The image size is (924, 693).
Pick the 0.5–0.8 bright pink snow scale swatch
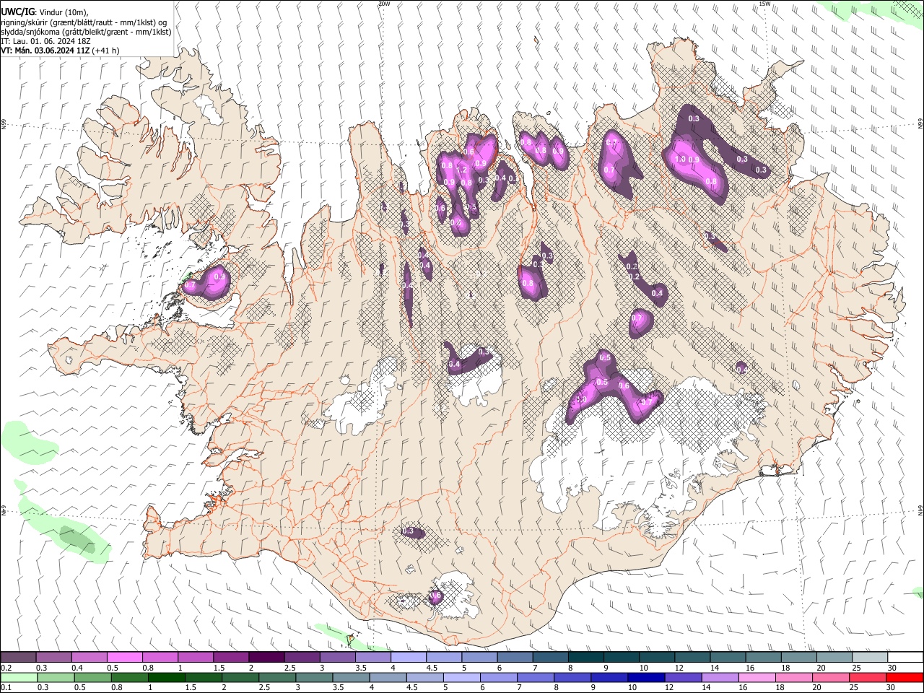pyautogui.click(x=125, y=658)
